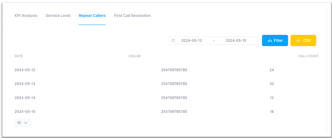Select the Repeat Callers tab
This screenshot has width=332, height=138.
[x=92, y=16]
